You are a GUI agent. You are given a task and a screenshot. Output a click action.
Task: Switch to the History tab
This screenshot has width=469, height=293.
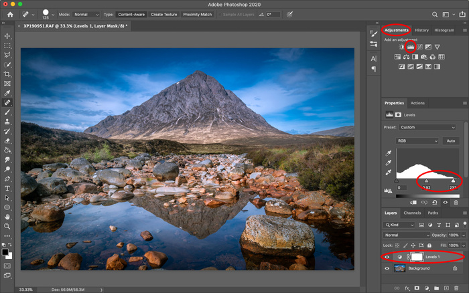click(x=421, y=30)
